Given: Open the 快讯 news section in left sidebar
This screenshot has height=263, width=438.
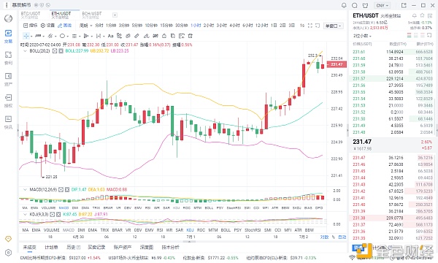Looking at the screenshot, I should pyautogui.click(x=8, y=122).
